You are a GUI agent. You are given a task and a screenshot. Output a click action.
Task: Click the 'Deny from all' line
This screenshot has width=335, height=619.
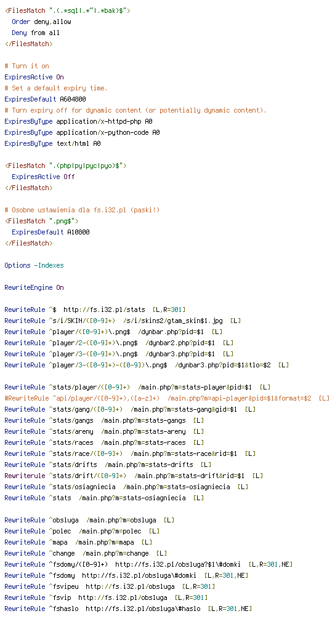tap(36, 33)
